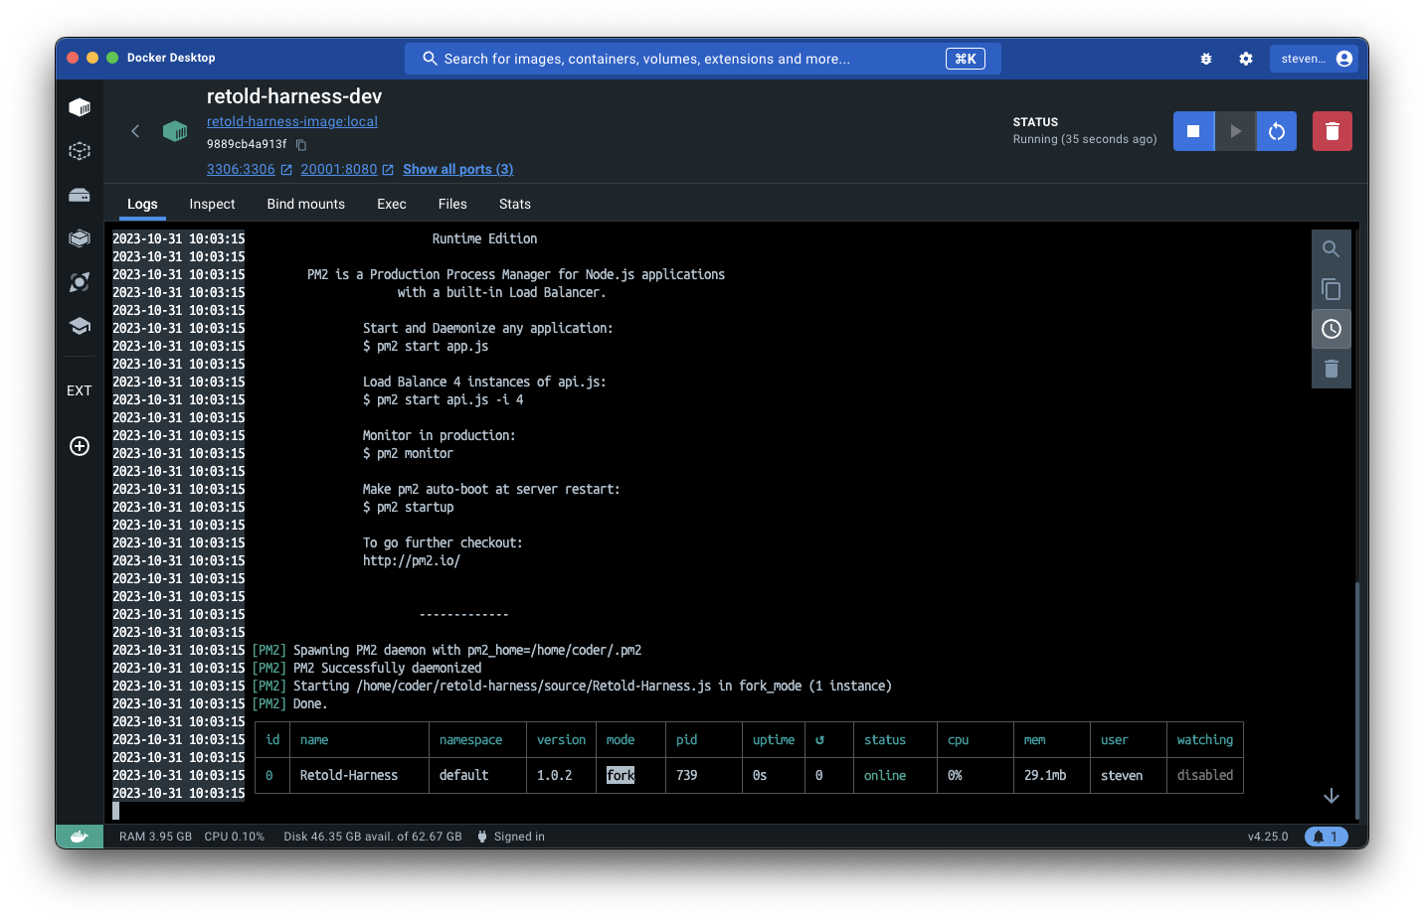Click pid value 739 in table
The width and height of the screenshot is (1424, 922).
(x=687, y=775)
